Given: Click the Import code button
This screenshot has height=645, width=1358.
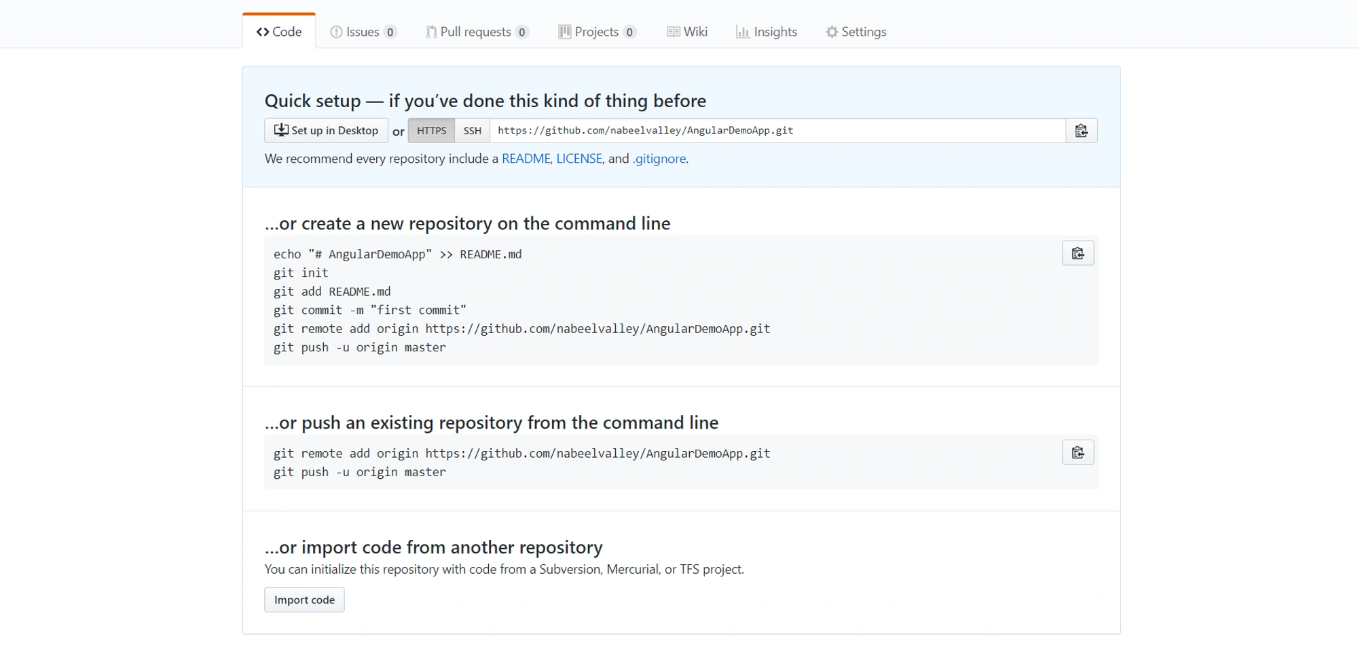Looking at the screenshot, I should coord(304,600).
